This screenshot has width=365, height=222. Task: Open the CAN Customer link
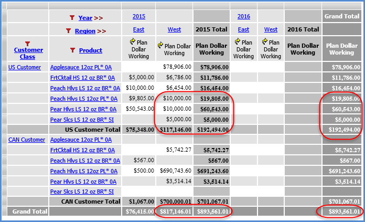[26, 140]
